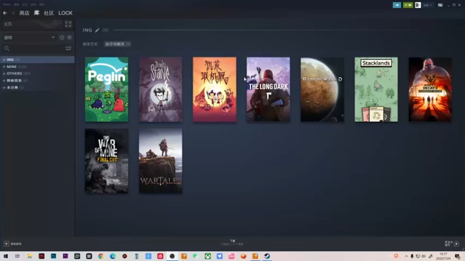Click add a game plus button
This screenshot has width=465, height=261.
point(6,244)
